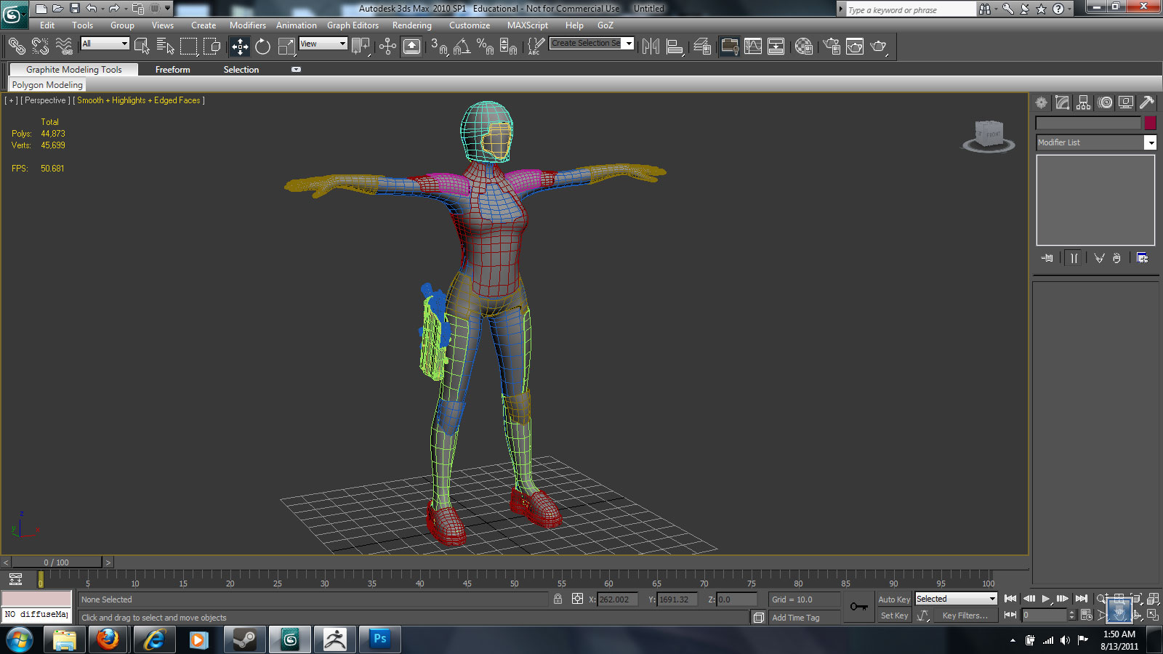The height and width of the screenshot is (654, 1163).
Task: Click the Mirror tool icon
Action: click(x=651, y=47)
